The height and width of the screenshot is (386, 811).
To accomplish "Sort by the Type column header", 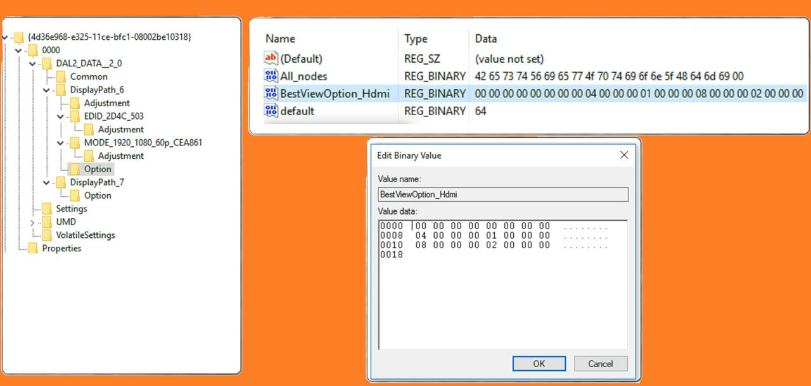I will [x=416, y=39].
